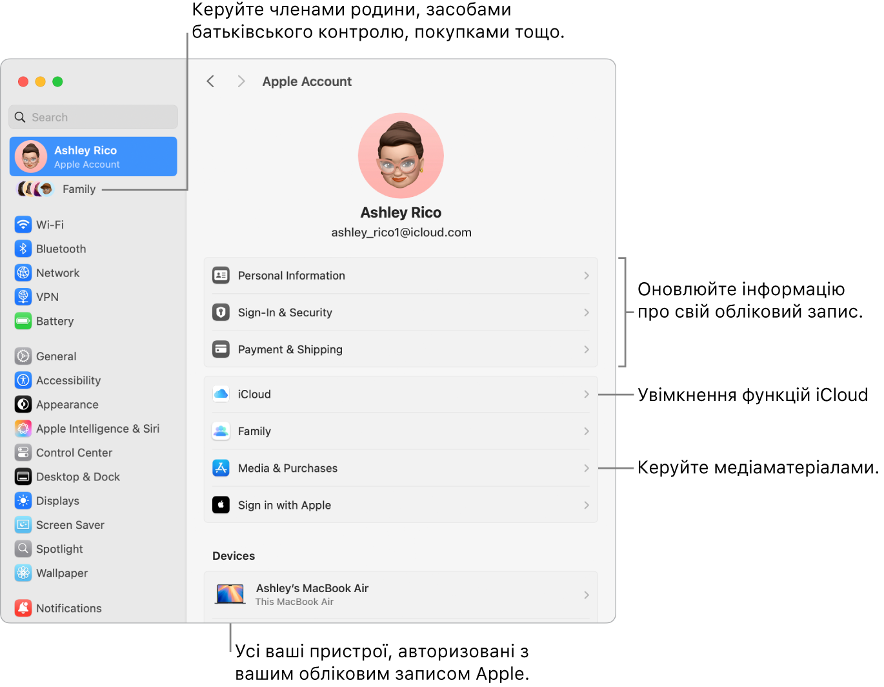This screenshot has width=884, height=687.
Task: Click the Apple Account window title
Action: tap(307, 81)
